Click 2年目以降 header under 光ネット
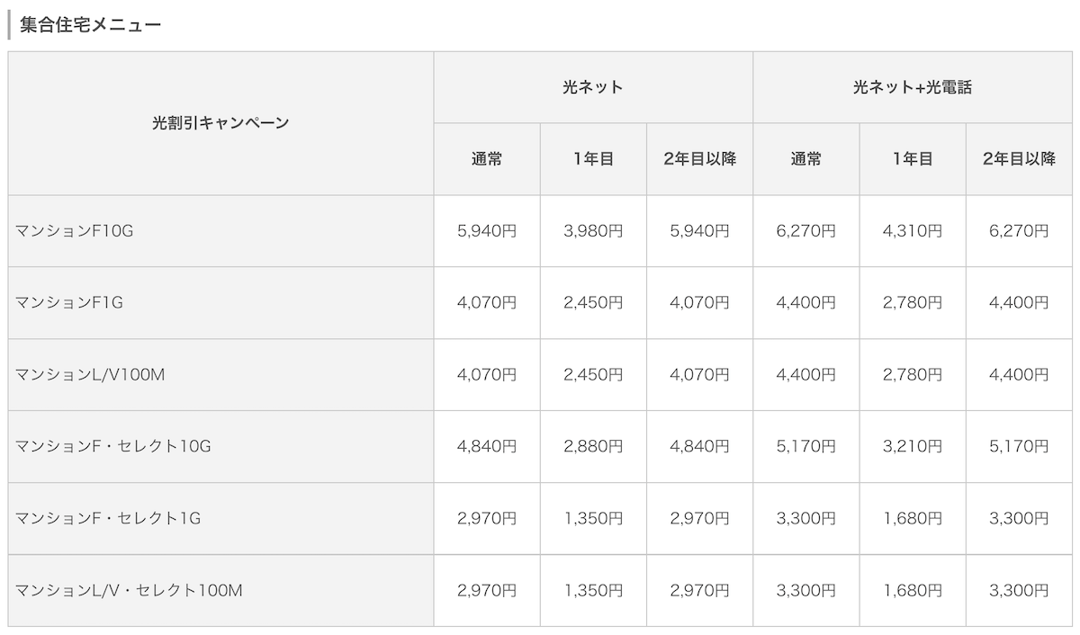The height and width of the screenshot is (635, 1080). (x=699, y=159)
